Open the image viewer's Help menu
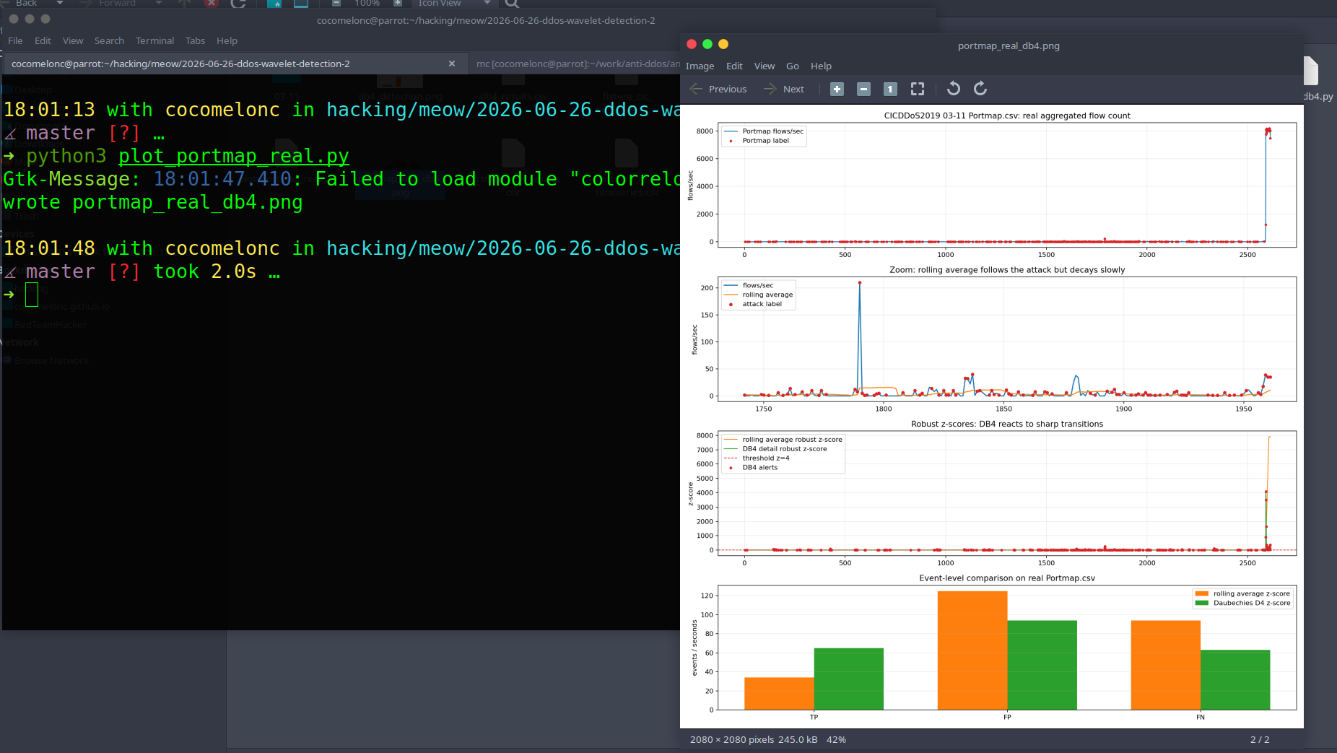 [821, 66]
